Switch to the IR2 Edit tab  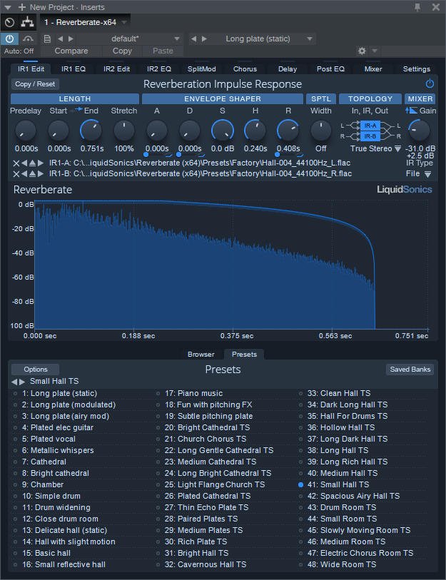(116, 68)
